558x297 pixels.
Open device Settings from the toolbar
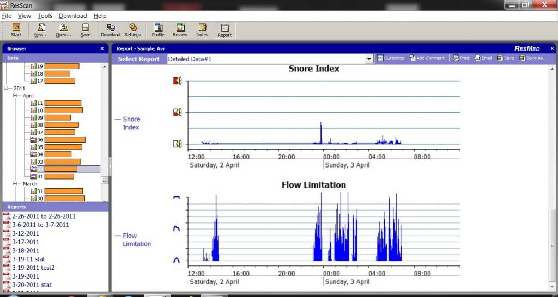[x=133, y=30]
